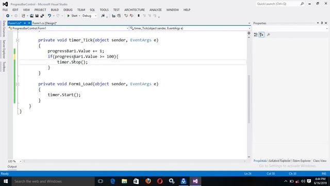The image size is (330, 186).
Task: Click the Navigate Backward toolbar icon
Action: (8, 16)
